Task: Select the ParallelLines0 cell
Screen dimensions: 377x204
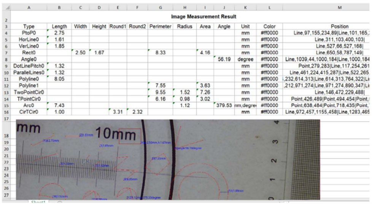Action: coord(29,72)
